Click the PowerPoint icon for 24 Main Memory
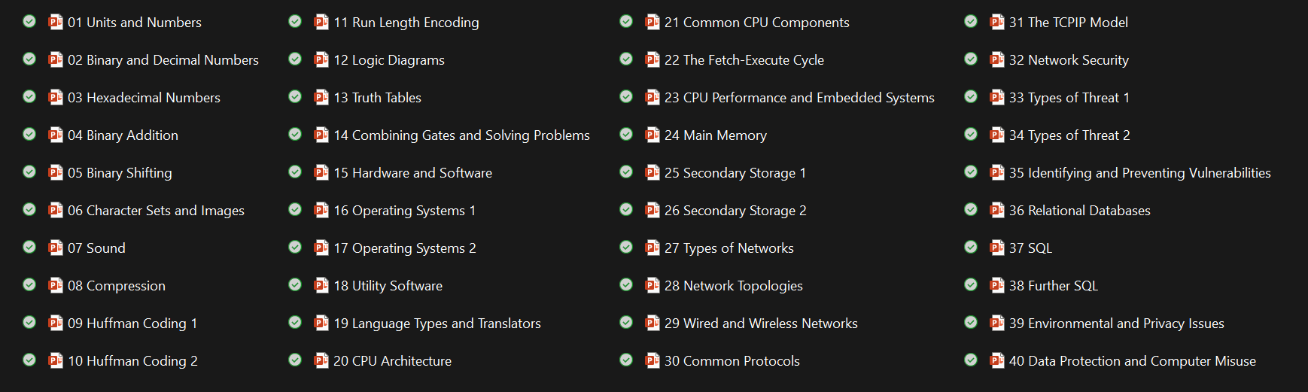 tap(652, 135)
